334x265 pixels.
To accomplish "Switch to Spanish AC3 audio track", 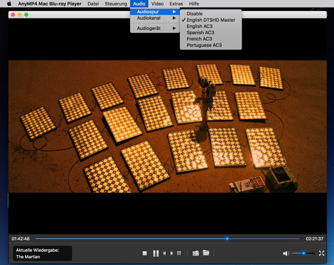I will click(x=210, y=33).
